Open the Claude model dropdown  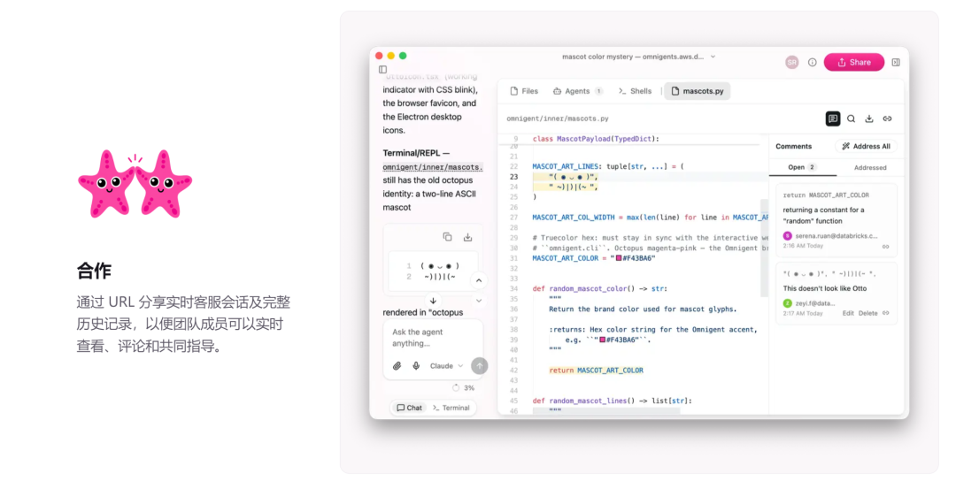coord(446,366)
